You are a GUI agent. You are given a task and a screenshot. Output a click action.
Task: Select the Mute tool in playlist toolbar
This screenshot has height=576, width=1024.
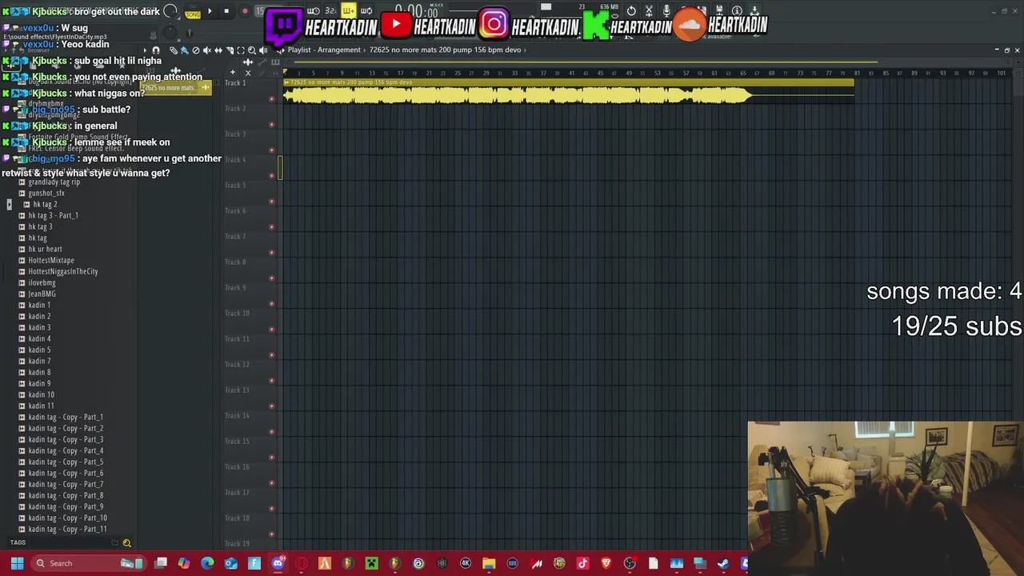[207, 50]
